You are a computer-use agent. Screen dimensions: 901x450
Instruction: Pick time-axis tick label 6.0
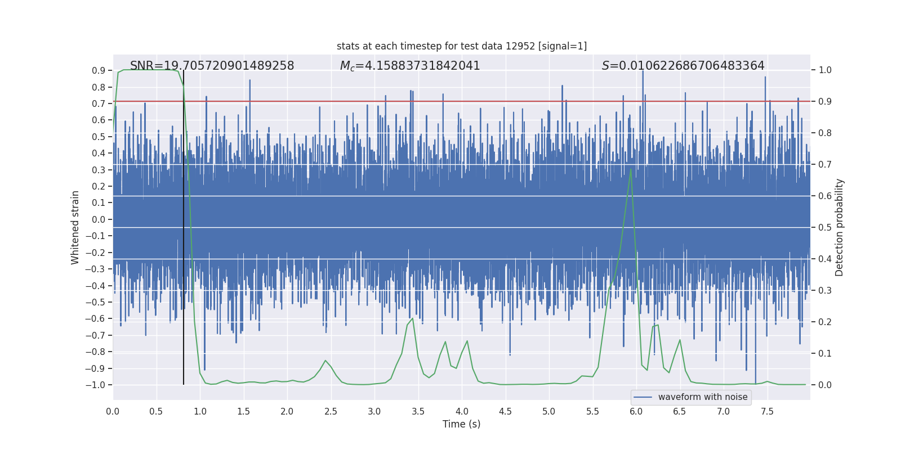[636, 411]
